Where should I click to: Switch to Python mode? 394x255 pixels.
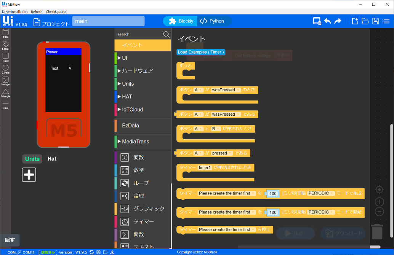point(214,21)
